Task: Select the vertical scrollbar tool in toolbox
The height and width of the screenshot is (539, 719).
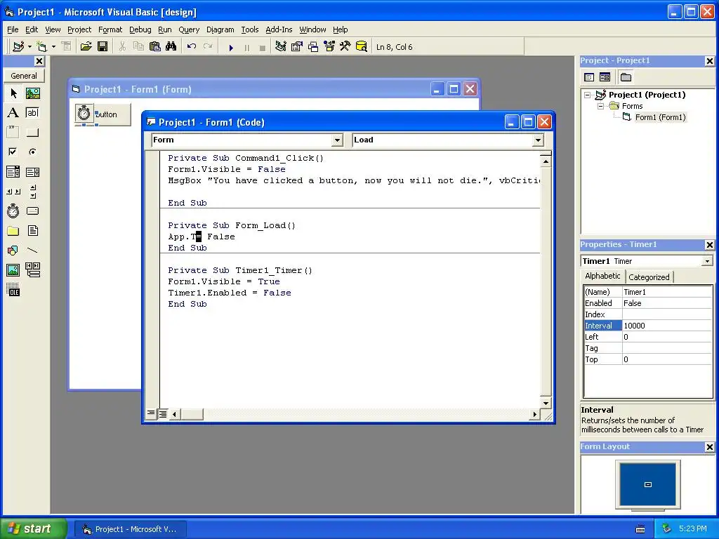Action: [32, 192]
